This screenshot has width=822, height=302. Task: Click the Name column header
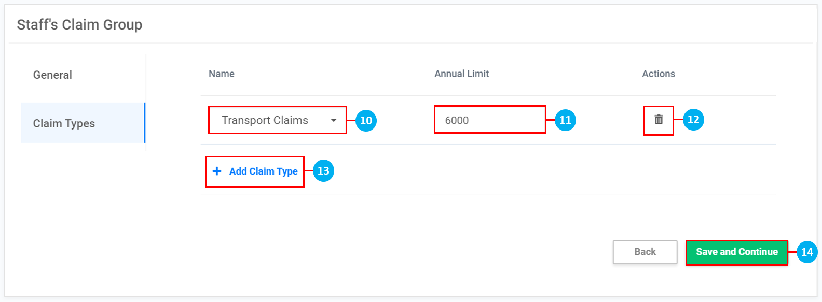(222, 74)
